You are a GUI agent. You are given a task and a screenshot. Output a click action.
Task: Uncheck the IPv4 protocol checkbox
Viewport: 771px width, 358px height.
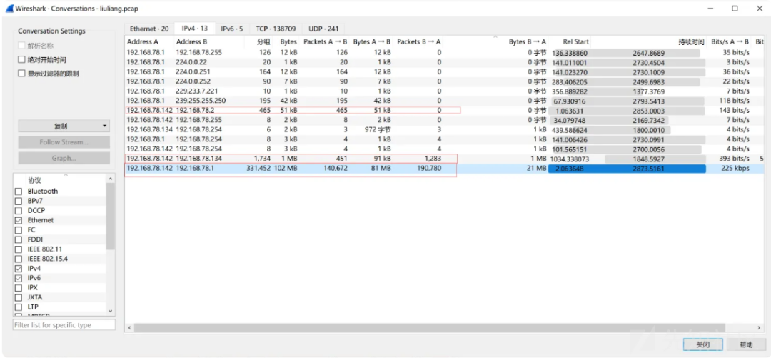(19, 269)
